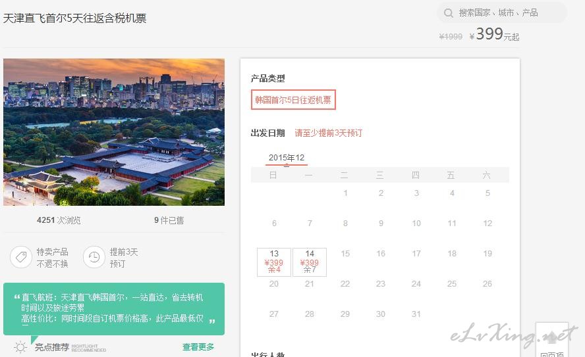Click the 亮点推荐 heading
Screen dimensions: 585x357
52,347
